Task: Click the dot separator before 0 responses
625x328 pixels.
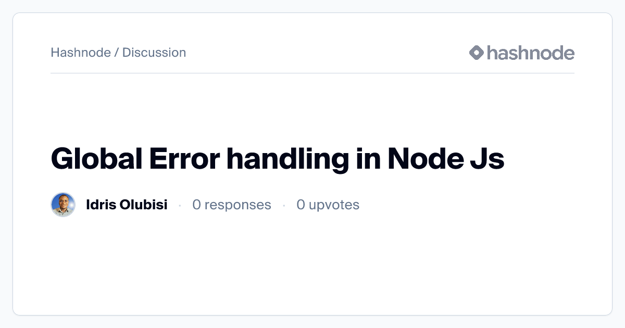Action: (180, 205)
